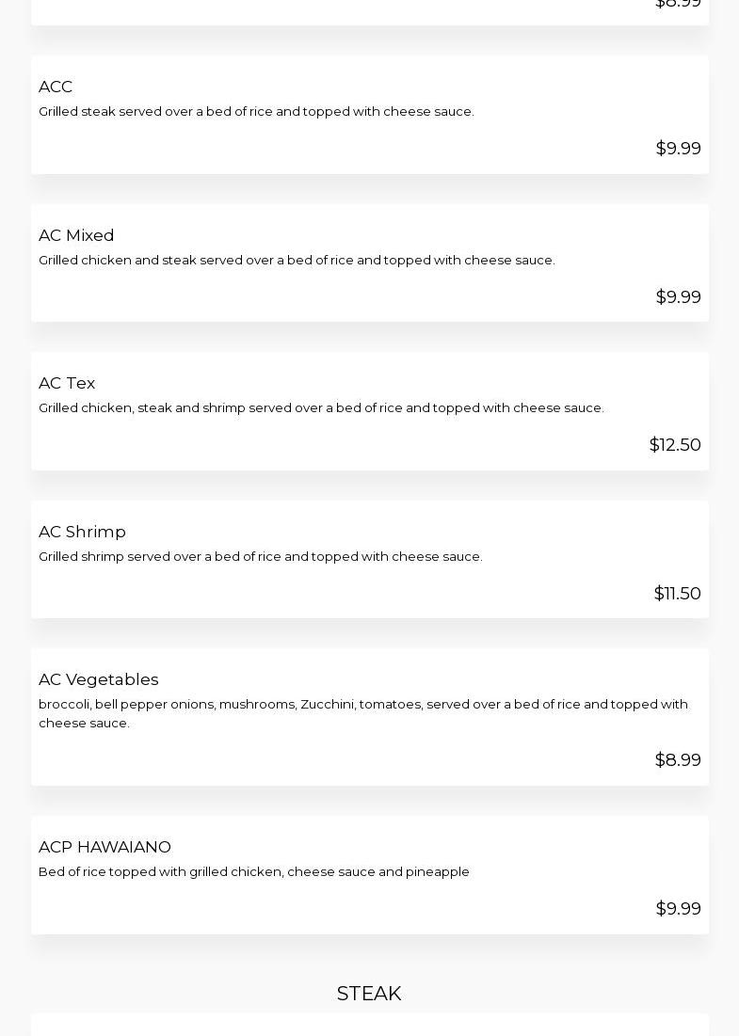Click the grilled chicken and steak description
This screenshot has width=739, height=1036.
(x=297, y=261)
